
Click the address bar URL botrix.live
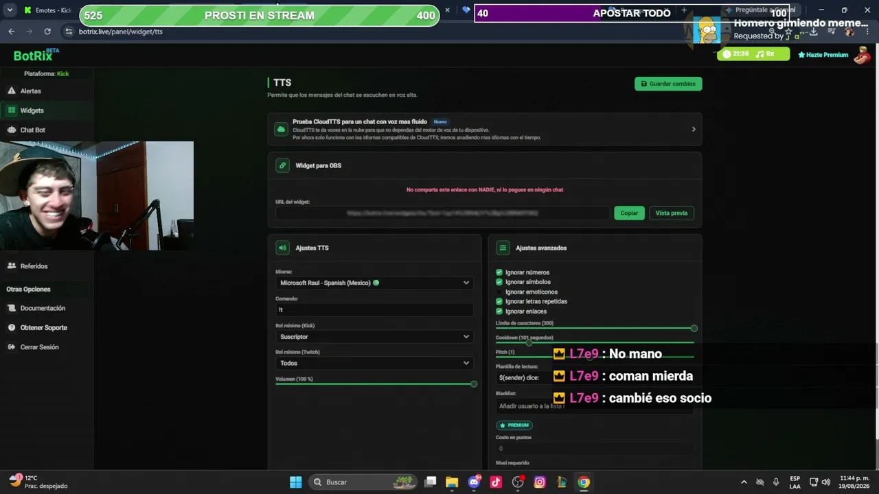point(121,32)
